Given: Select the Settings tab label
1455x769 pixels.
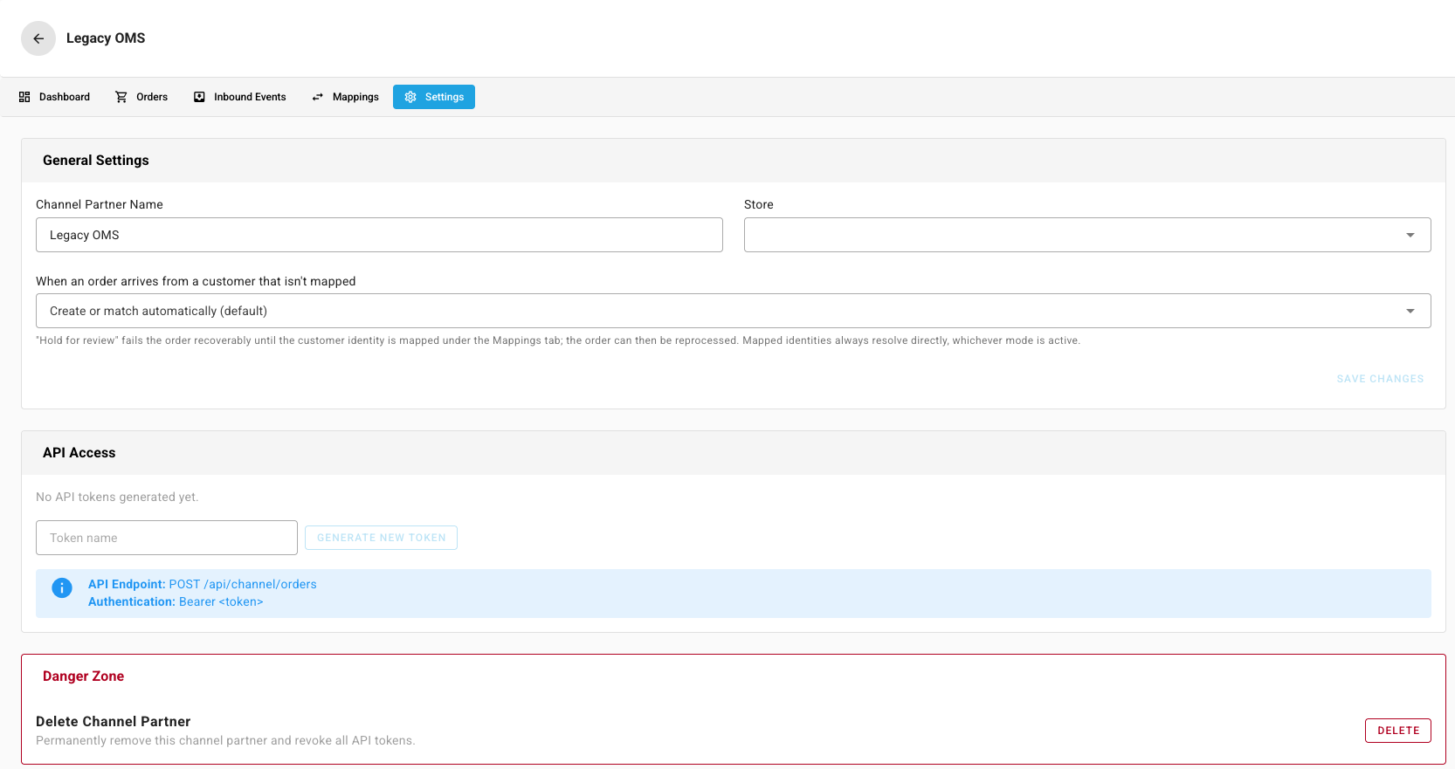Looking at the screenshot, I should pyautogui.click(x=445, y=97).
